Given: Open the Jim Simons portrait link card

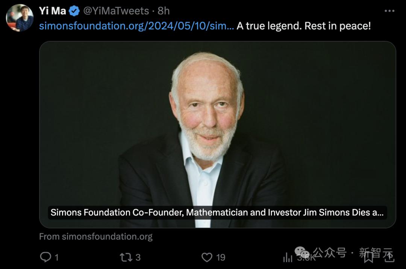Looking at the screenshot, I should tap(217, 124).
